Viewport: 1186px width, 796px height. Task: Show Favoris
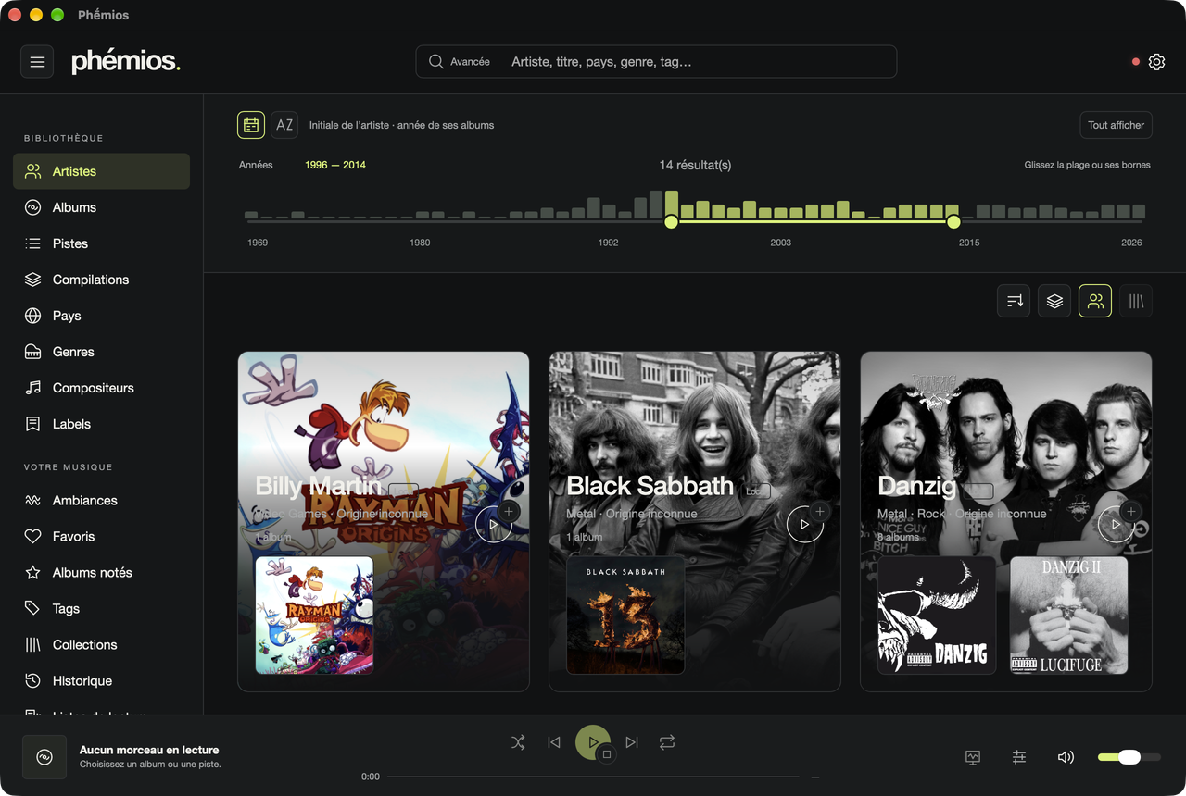click(101, 536)
